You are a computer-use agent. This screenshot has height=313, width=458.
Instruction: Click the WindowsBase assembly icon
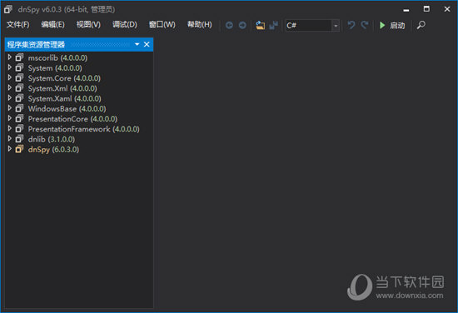[19, 108]
